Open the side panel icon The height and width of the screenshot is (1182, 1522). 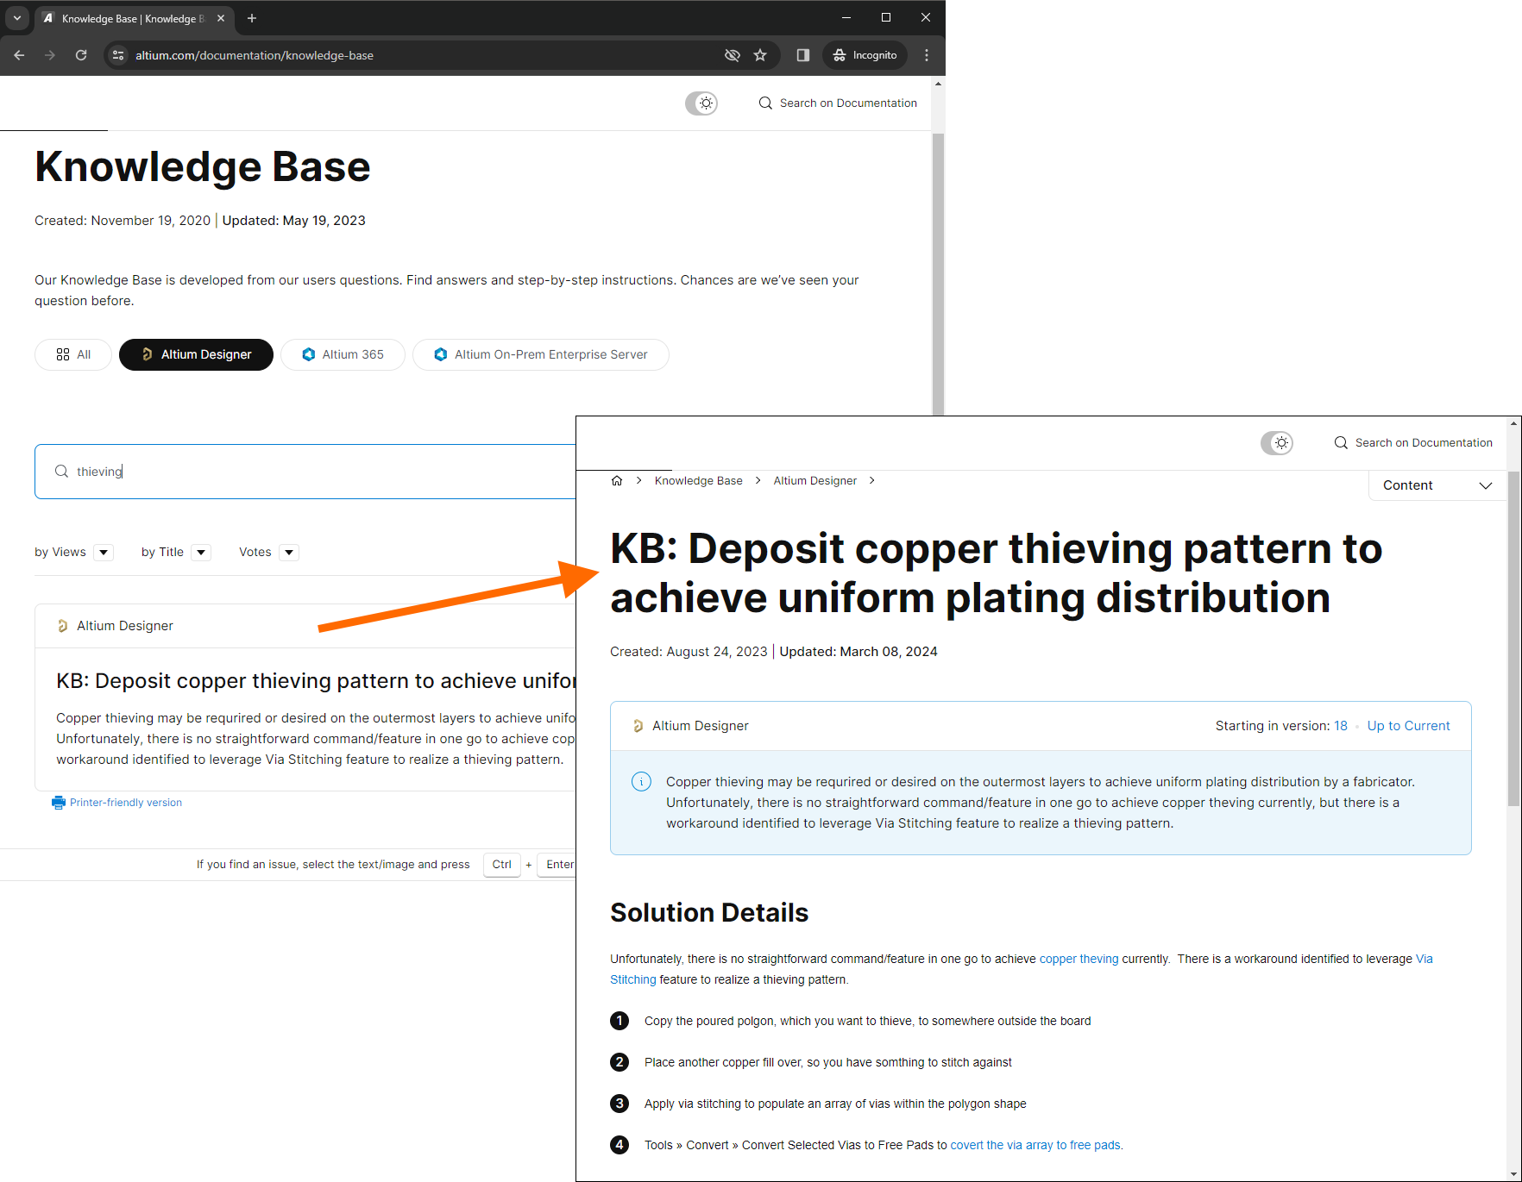[803, 55]
